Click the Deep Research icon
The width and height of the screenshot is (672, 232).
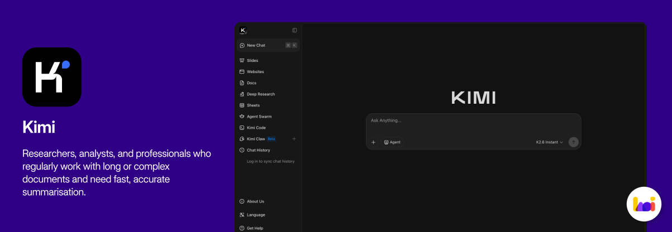tap(242, 94)
